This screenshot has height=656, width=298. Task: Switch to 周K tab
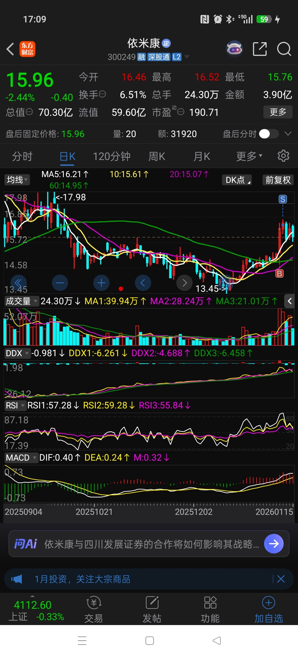point(157,156)
